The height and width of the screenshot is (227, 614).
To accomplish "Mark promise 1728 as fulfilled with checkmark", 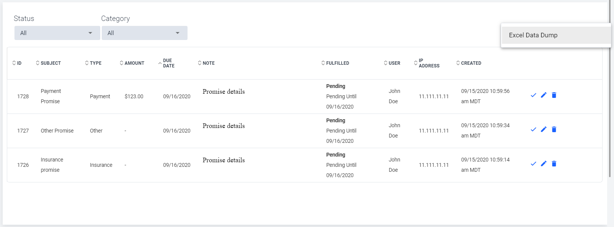I will (x=533, y=95).
